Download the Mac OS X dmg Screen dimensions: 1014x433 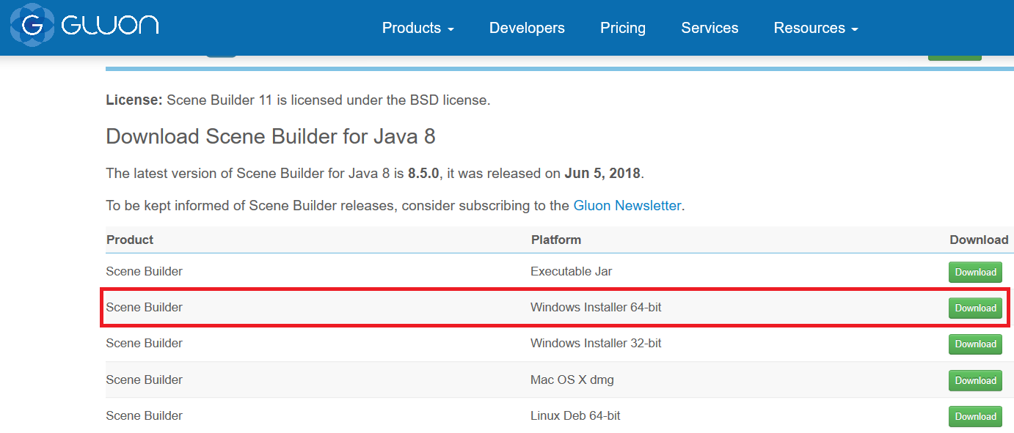click(x=975, y=380)
